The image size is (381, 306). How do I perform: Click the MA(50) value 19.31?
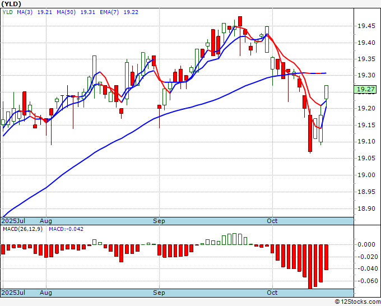click(88, 12)
